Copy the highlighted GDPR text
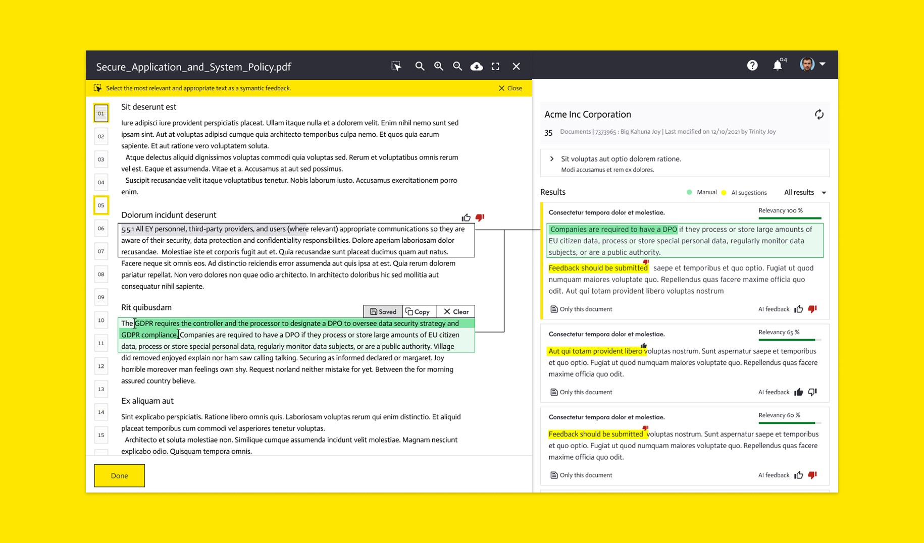 click(418, 311)
